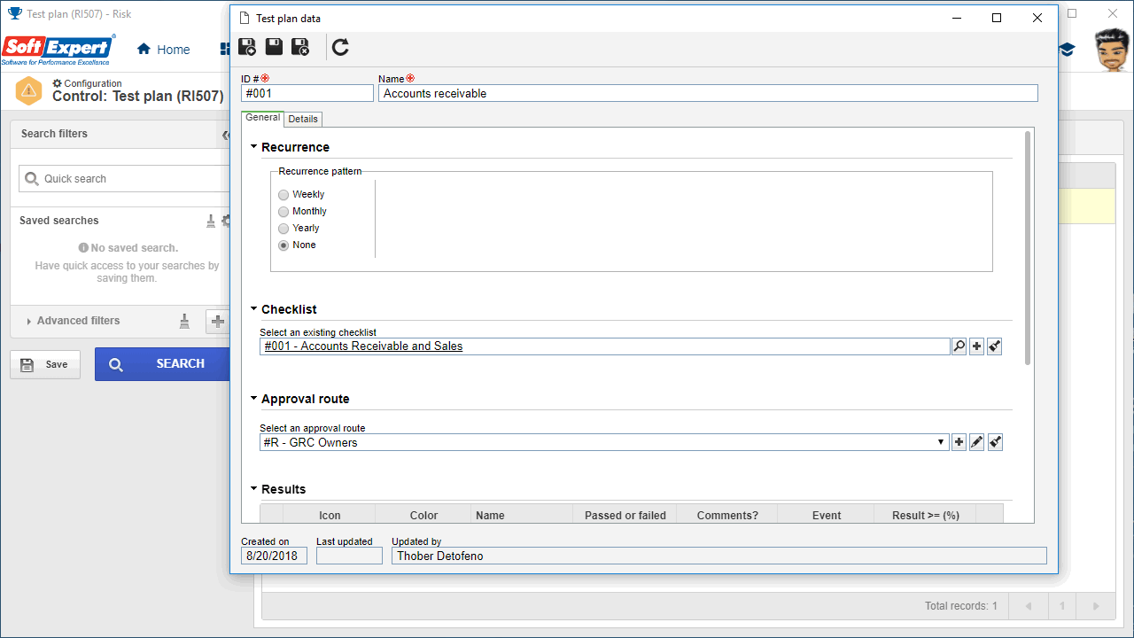
Task: Click the Passed or failed column header
Action: (625, 515)
